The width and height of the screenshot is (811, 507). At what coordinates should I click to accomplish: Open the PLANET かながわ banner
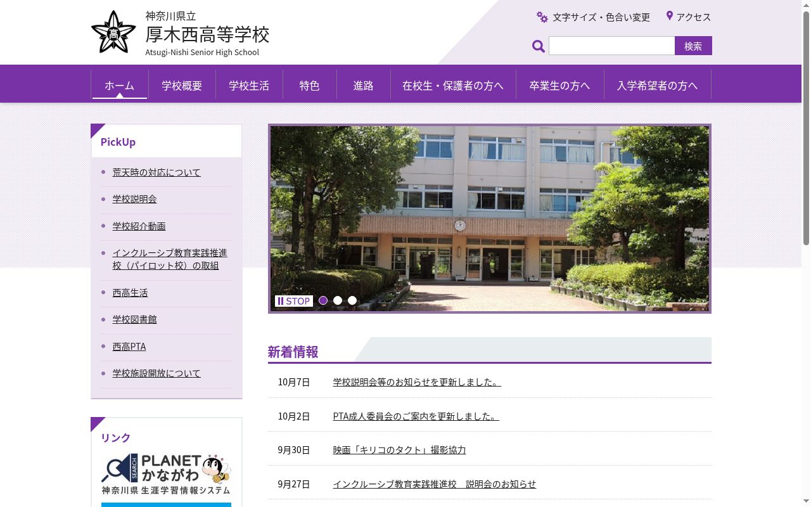coord(166,474)
